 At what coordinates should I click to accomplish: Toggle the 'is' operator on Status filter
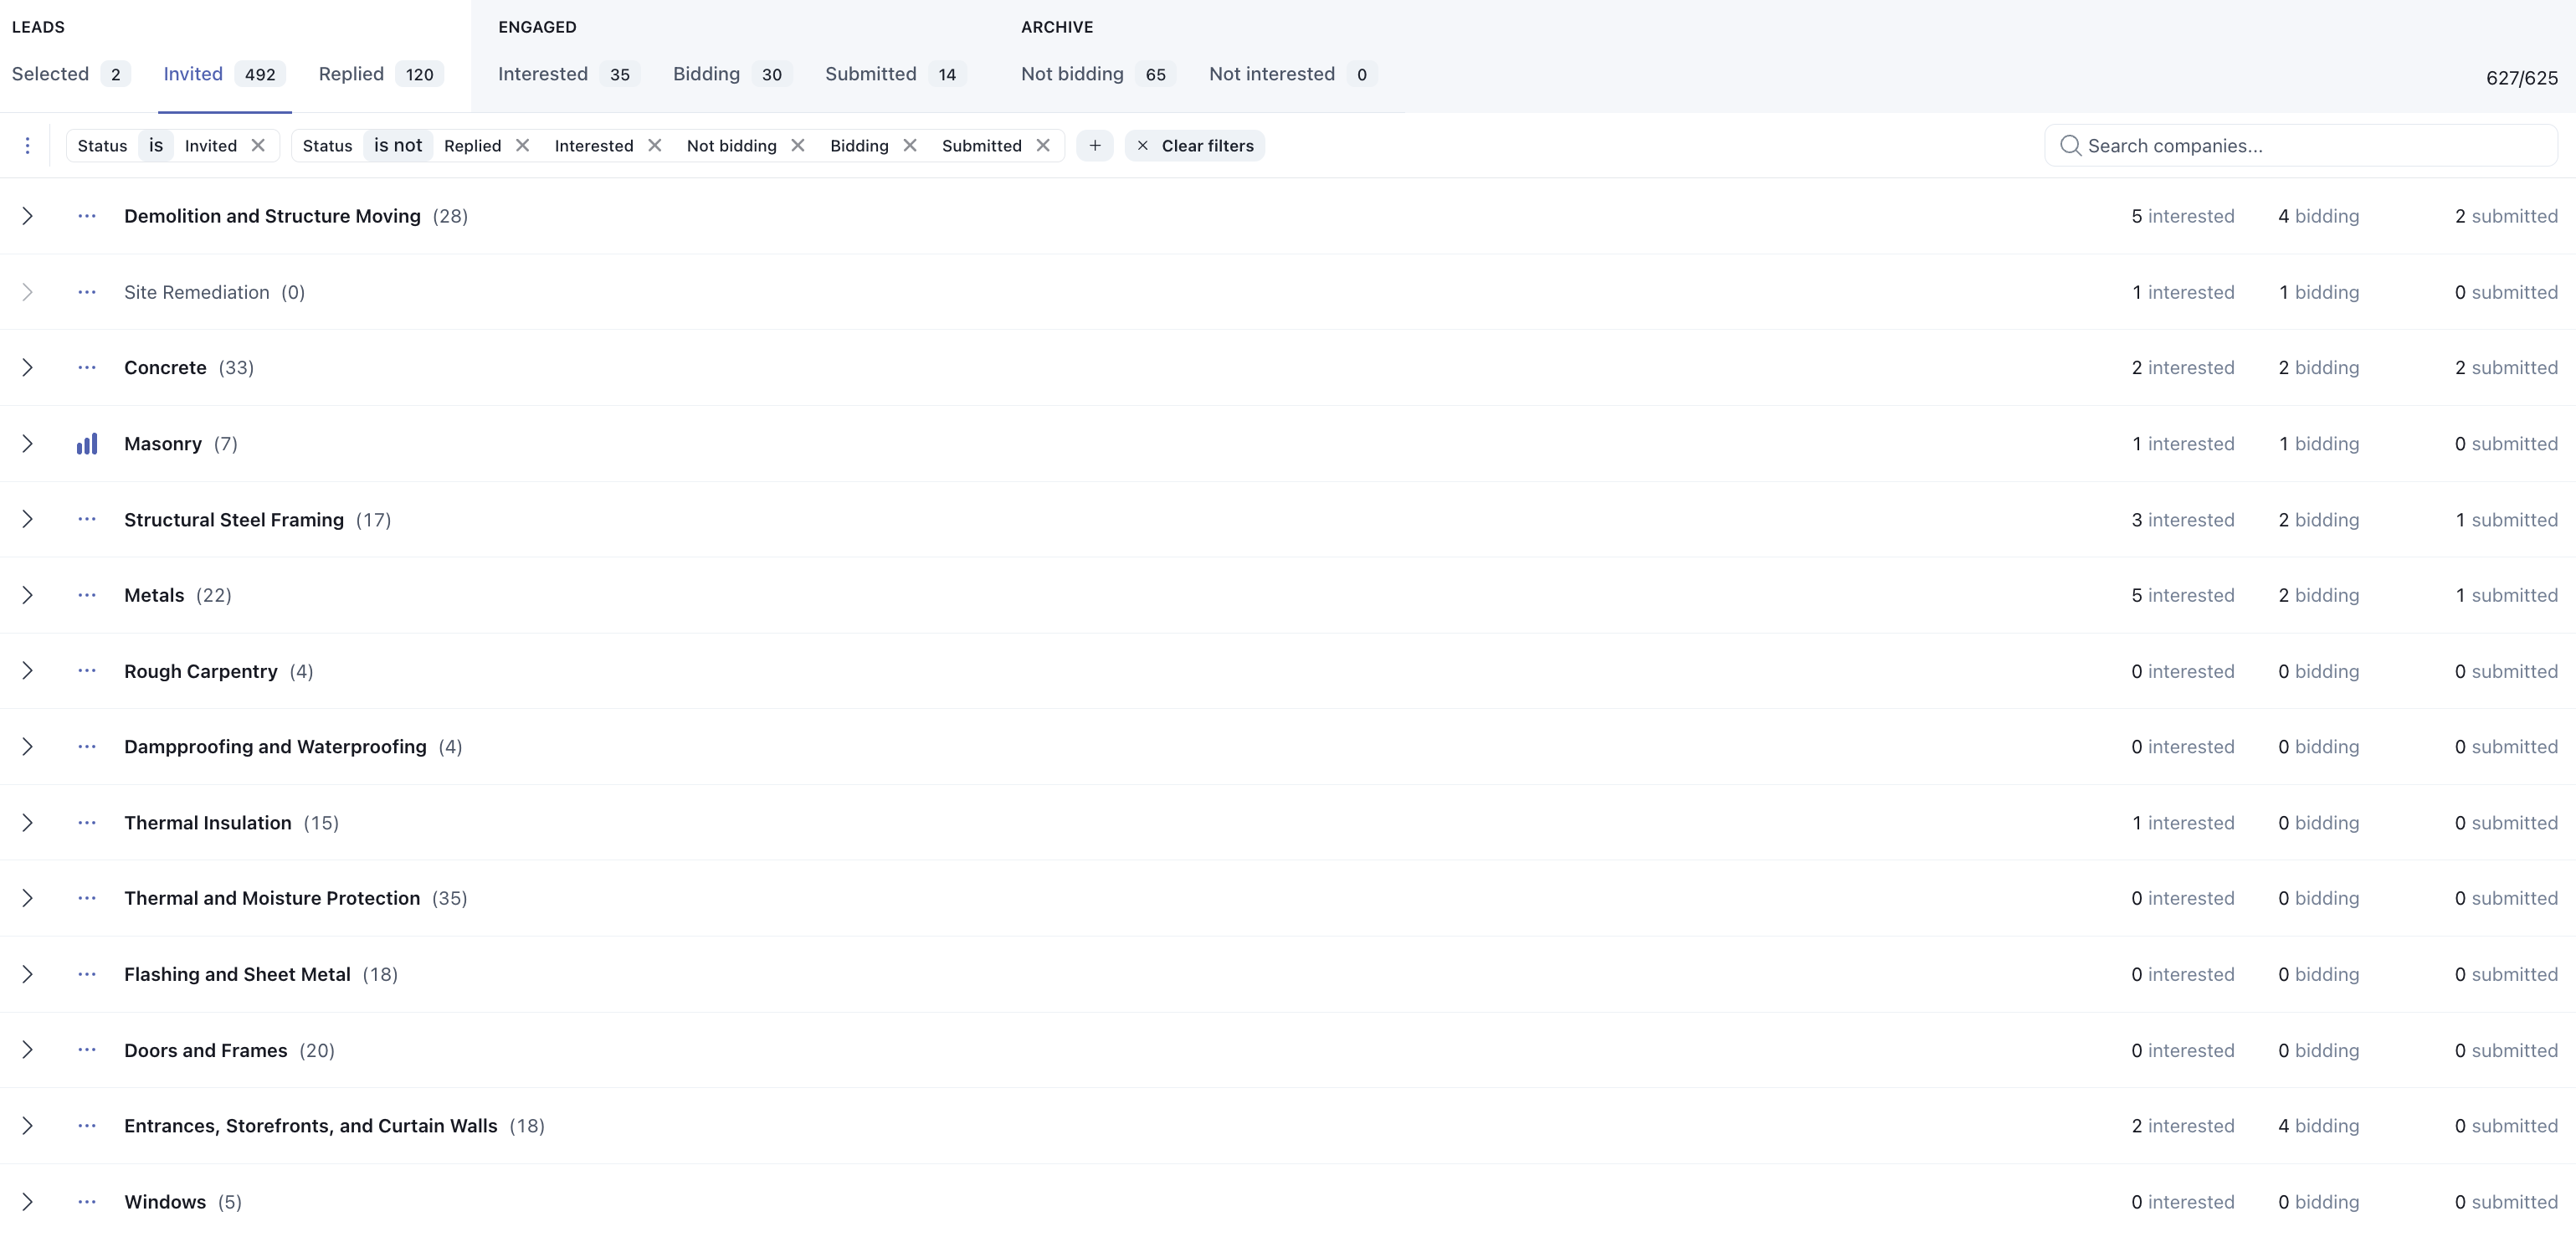click(156, 146)
